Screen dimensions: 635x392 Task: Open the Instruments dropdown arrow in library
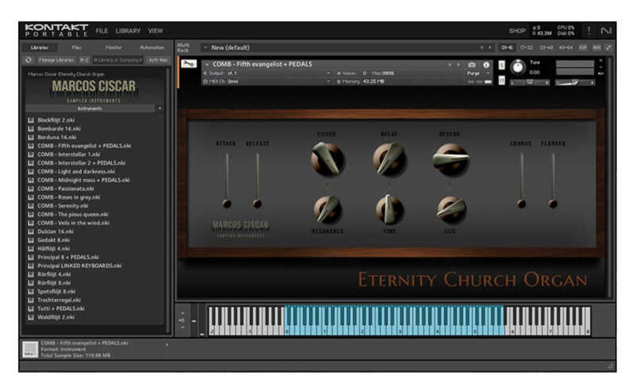pyautogui.click(x=160, y=108)
